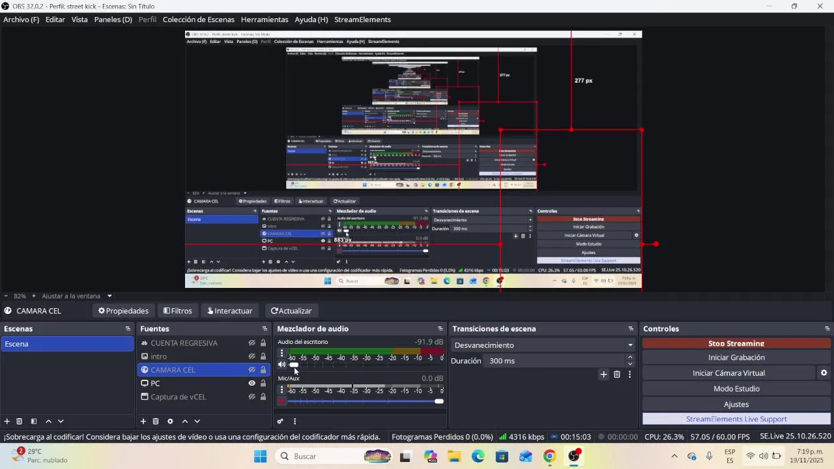Open StreamElements menu

pyautogui.click(x=362, y=20)
